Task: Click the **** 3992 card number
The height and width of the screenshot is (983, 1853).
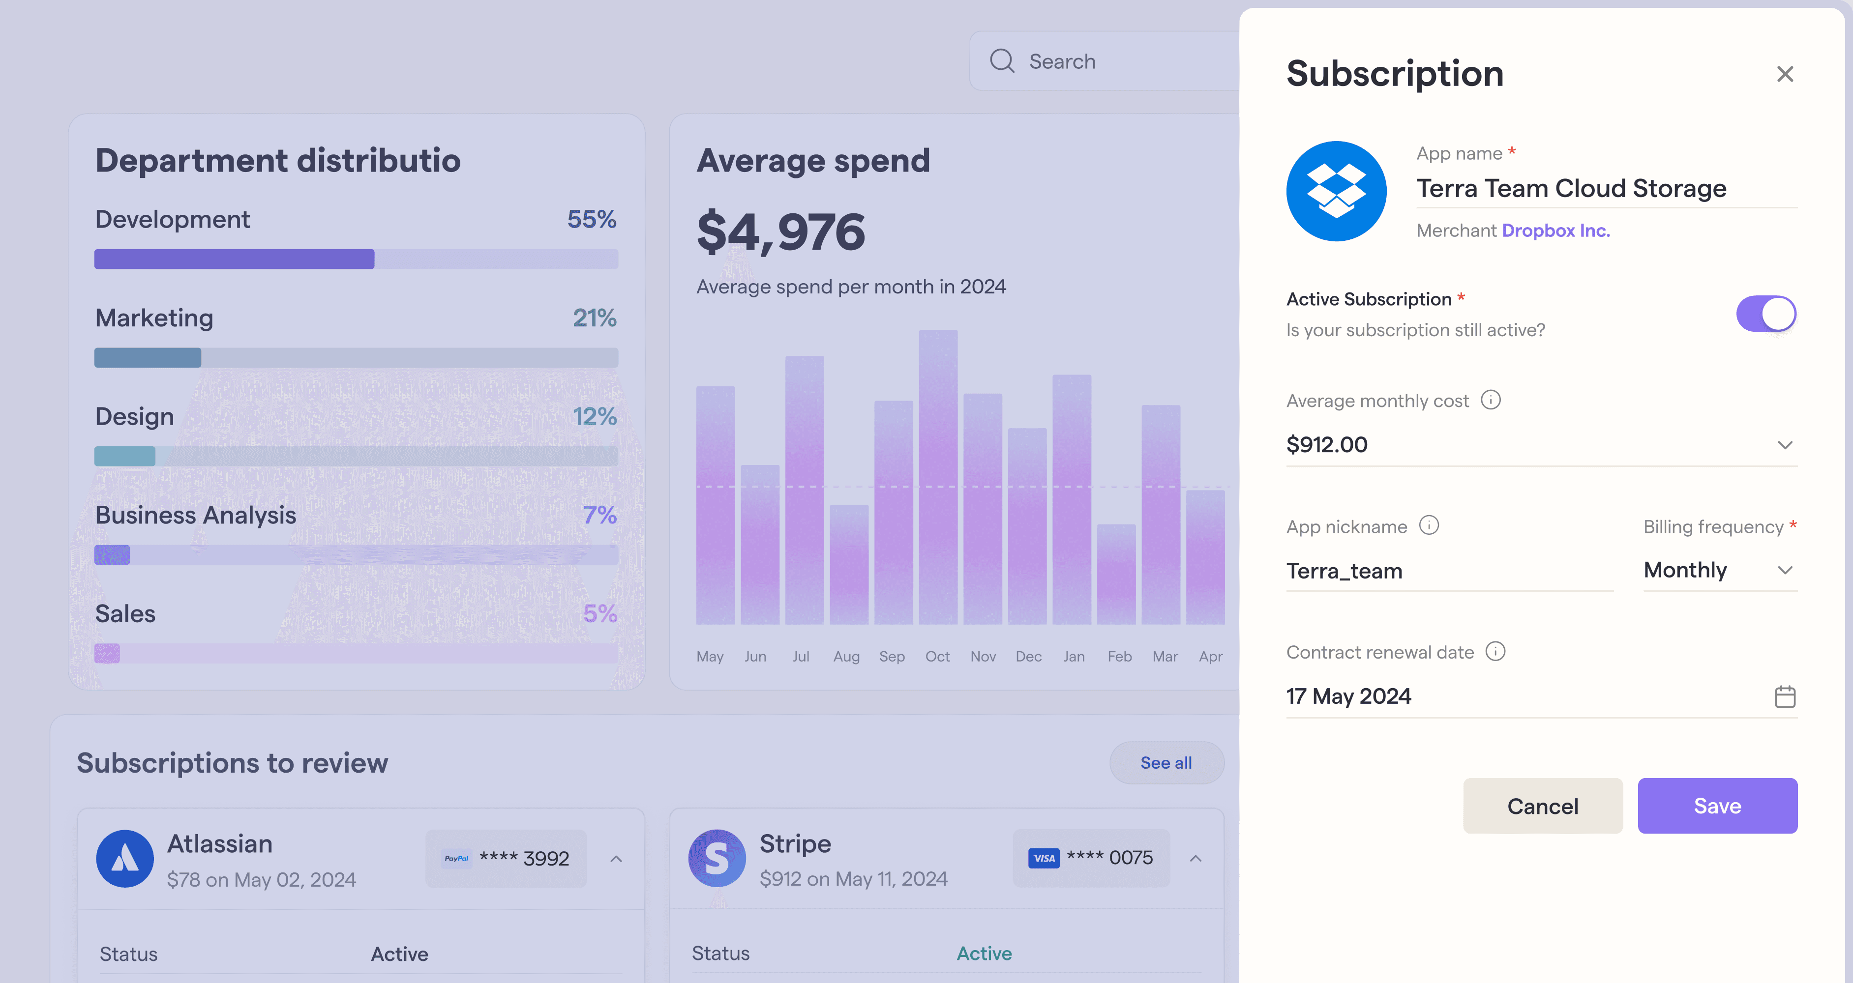Action: click(x=524, y=859)
